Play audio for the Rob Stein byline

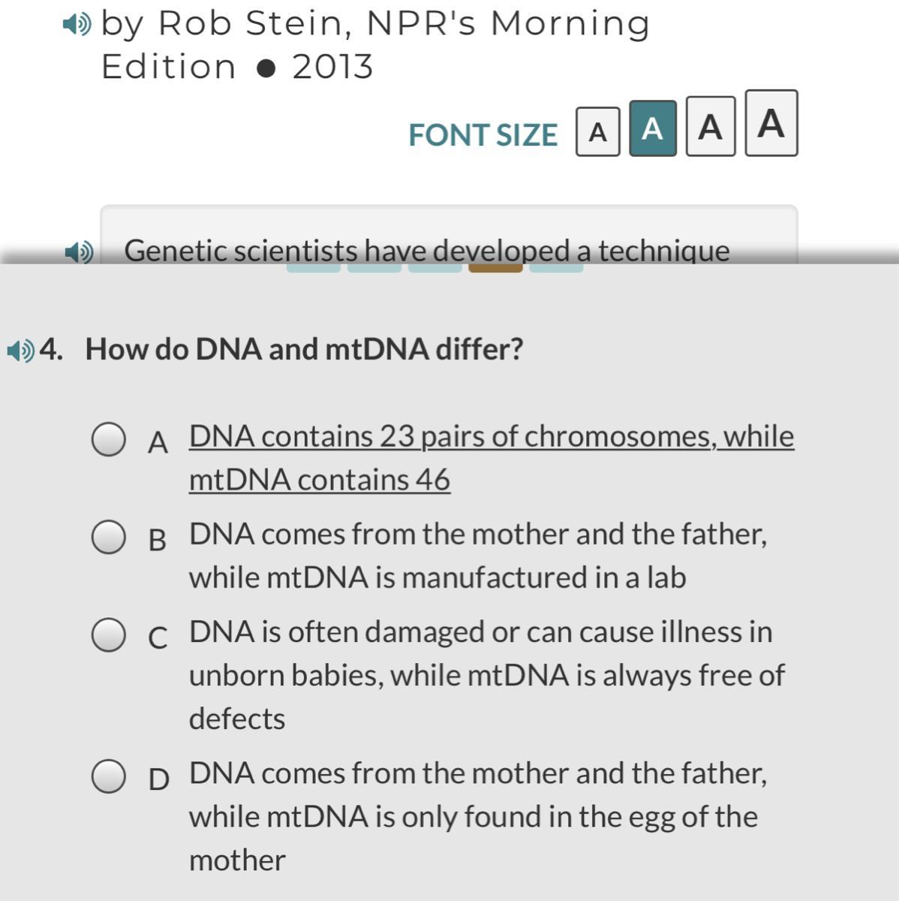coord(77,25)
